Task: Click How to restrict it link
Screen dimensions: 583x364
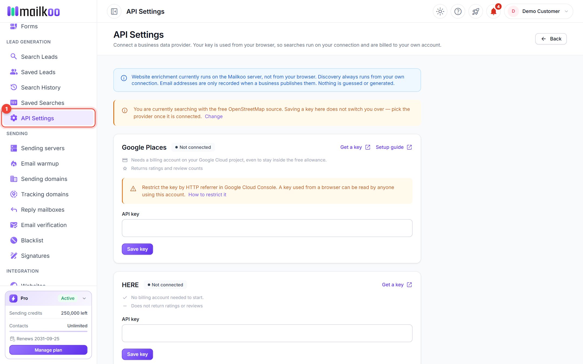Action: [x=207, y=195]
